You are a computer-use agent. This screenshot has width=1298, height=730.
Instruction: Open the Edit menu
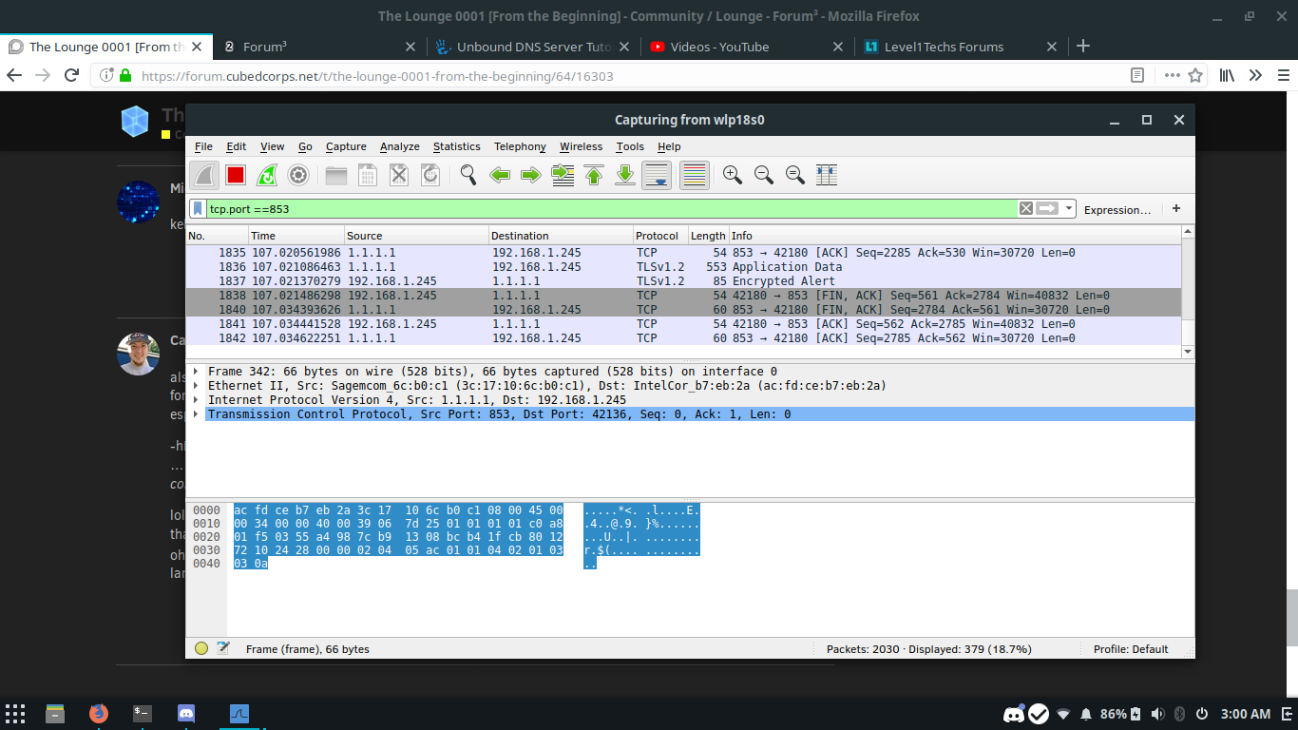(x=237, y=146)
